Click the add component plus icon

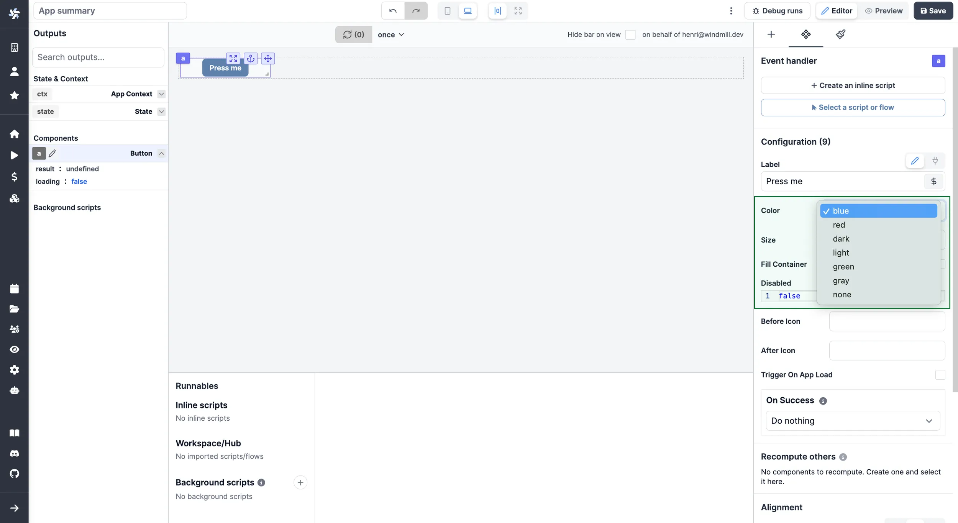pyautogui.click(x=771, y=34)
